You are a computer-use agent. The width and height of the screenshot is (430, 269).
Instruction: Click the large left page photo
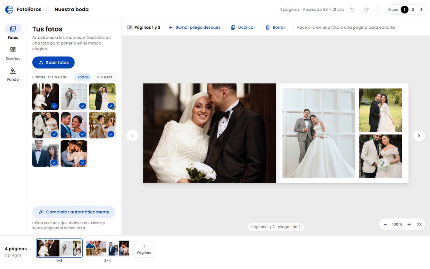coord(210,133)
